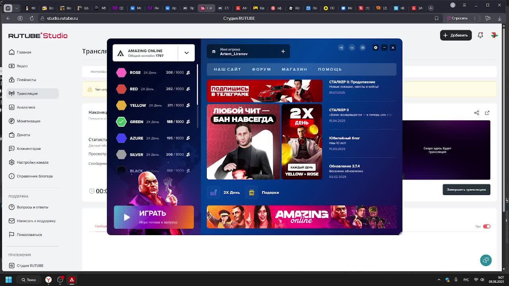Open the Подпишись в Телеграме banner
The width and height of the screenshot is (509, 286).
click(264, 91)
